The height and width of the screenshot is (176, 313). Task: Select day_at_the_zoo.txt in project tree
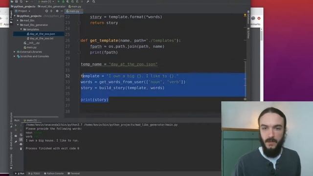40,38
